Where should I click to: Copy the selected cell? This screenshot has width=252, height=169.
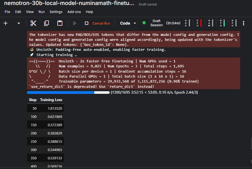[x=46, y=23]
